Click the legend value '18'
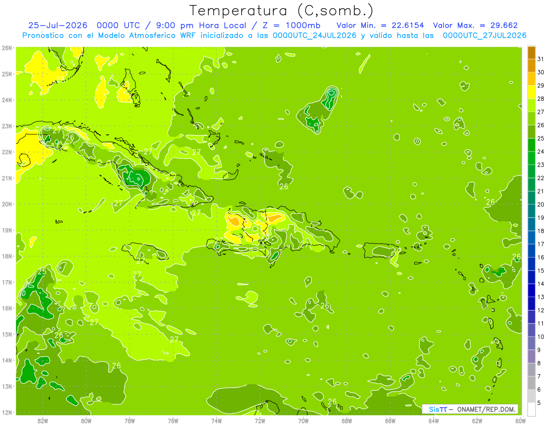The width and height of the screenshot is (553, 427). (x=541, y=231)
